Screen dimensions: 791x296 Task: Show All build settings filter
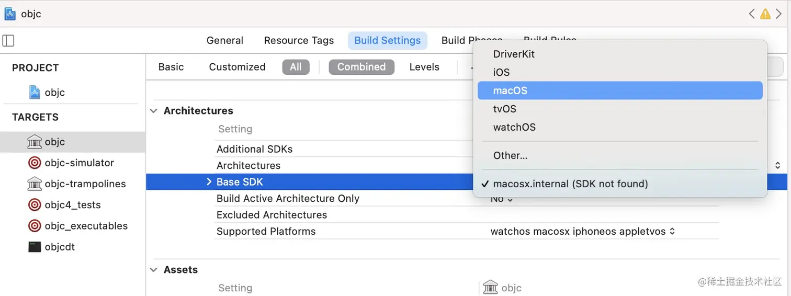(296, 67)
